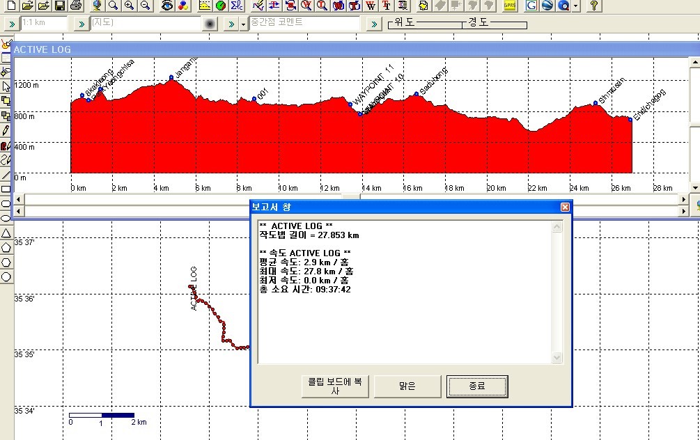This screenshot has height=440, width=700.
Task: Select the ellipse shape tool
Action: pyautogui.click(x=6, y=218)
